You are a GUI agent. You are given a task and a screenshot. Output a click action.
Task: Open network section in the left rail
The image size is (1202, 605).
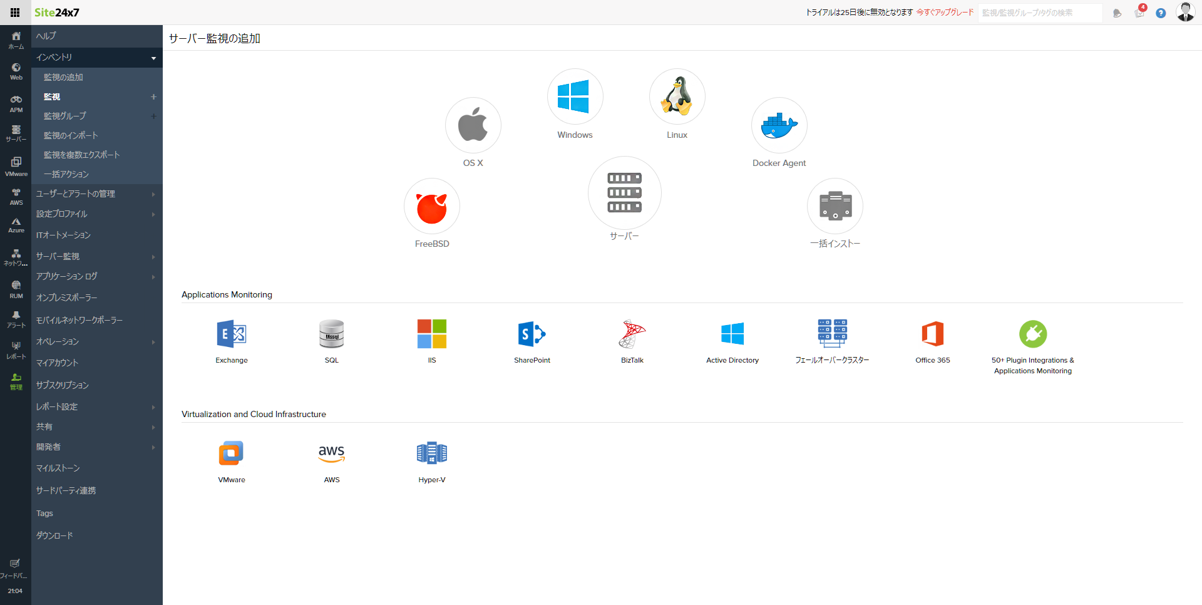(16, 257)
